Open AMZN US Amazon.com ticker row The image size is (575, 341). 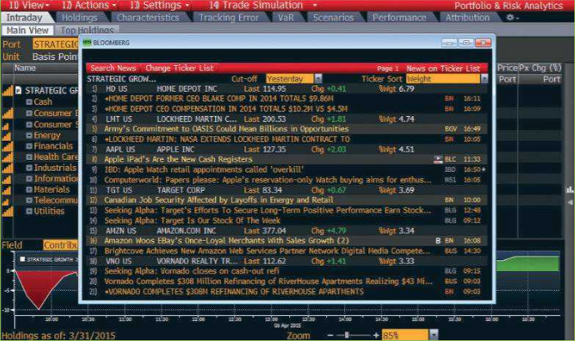pyautogui.click(x=287, y=231)
